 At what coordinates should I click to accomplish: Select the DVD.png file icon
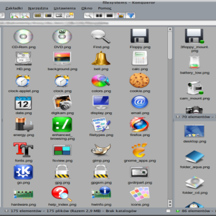pyautogui.click(x=62, y=37)
